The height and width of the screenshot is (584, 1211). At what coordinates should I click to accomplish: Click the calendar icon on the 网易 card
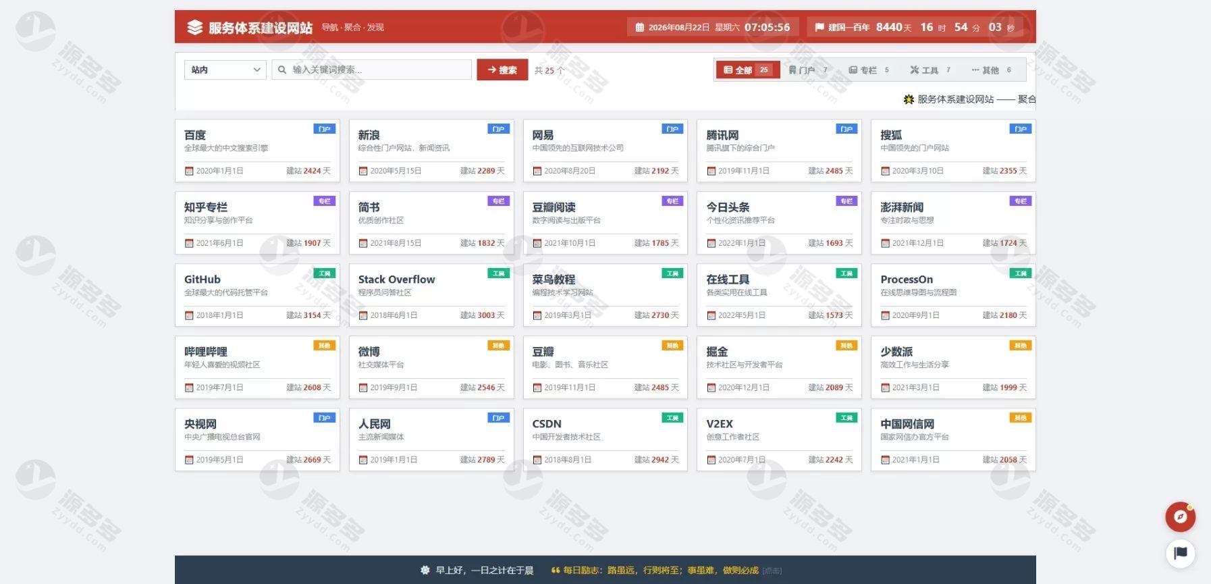537,171
